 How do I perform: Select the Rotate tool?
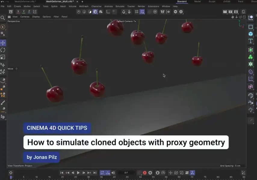pos(3,50)
